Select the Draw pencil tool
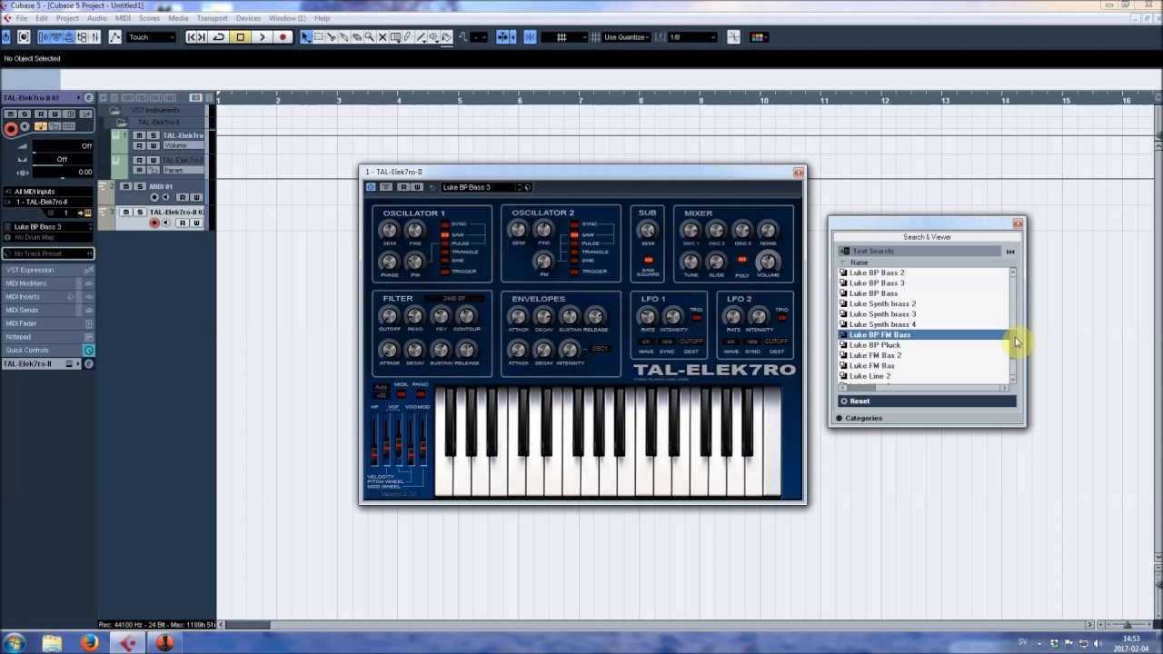1163x654 pixels. click(x=408, y=37)
